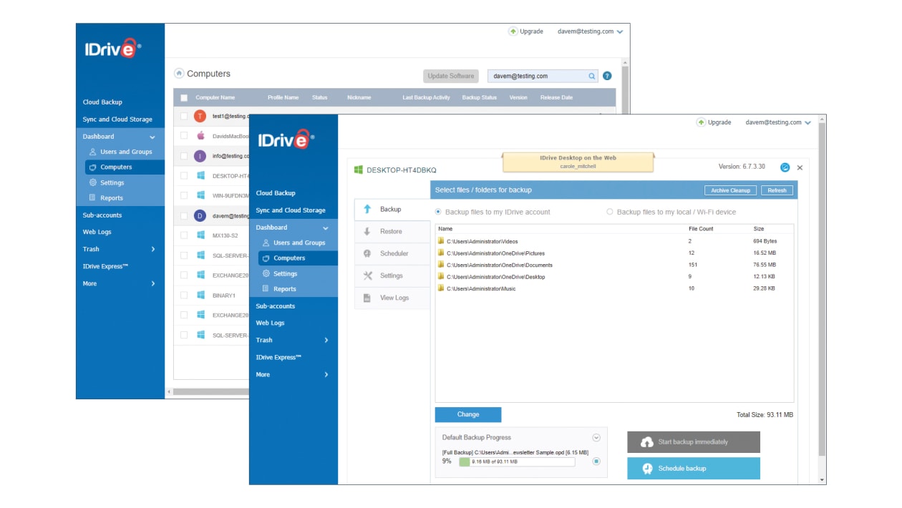The height and width of the screenshot is (508, 902).
Task: Open the blue help question mark icon
Action: coord(607,76)
